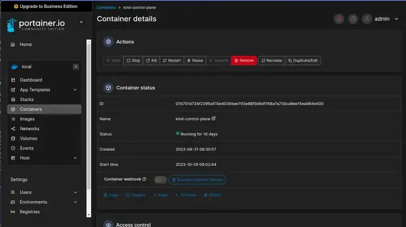Open the admin account dropdown arrow
406x227 pixels.
396,19
